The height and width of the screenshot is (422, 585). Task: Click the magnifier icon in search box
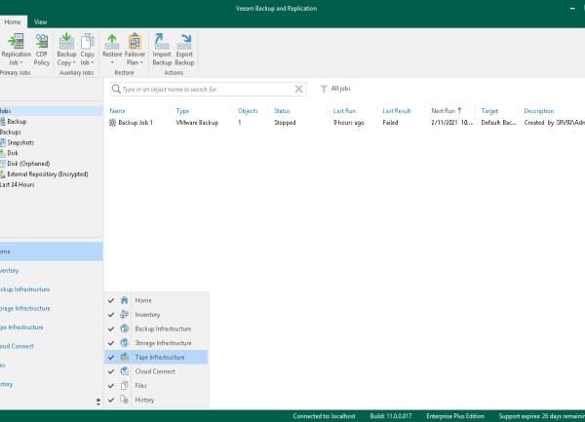coord(116,89)
